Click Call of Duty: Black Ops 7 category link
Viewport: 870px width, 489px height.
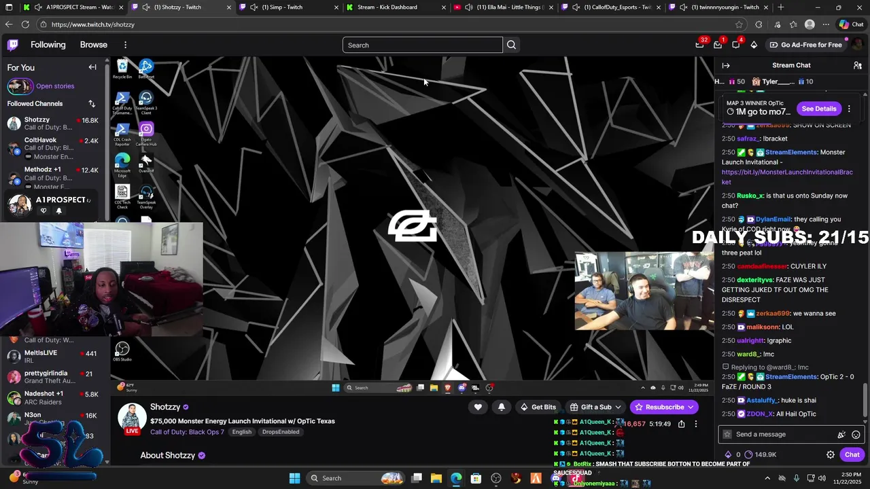coord(187,432)
